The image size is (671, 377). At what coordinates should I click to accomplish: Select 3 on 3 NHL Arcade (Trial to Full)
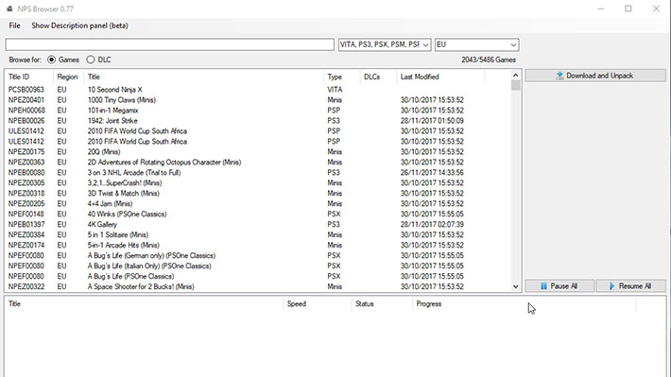(258, 173)
